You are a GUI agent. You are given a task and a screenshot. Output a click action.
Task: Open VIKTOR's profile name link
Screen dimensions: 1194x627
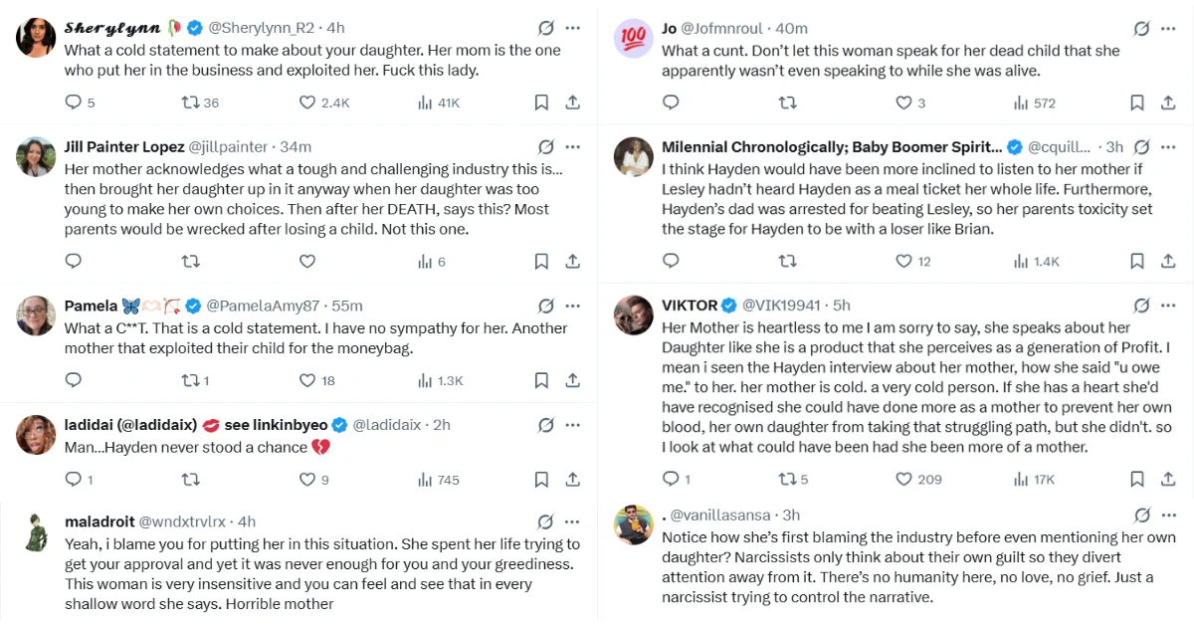pyautogui.click(x=690, y=306)
